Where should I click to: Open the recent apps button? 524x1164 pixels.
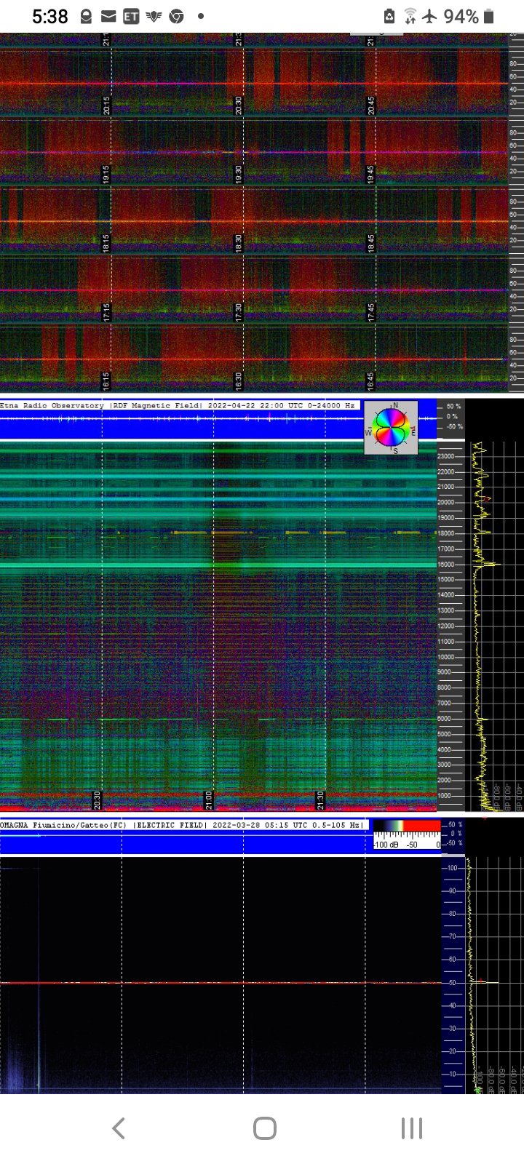(x=411, y=1128)
